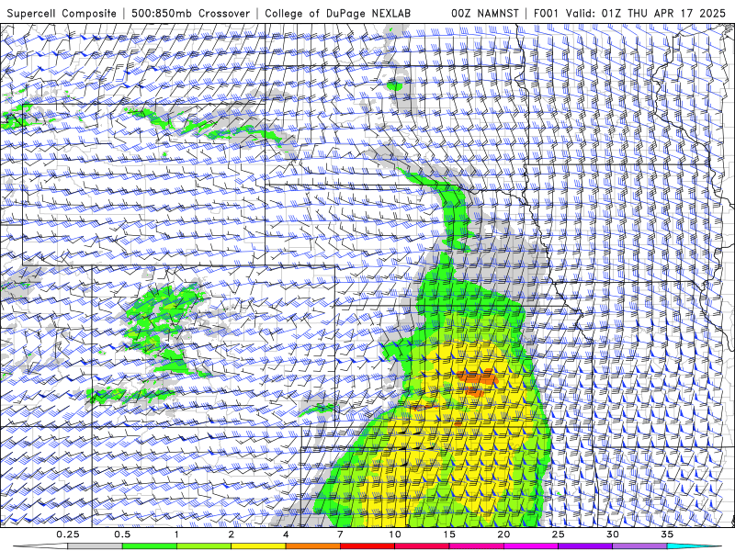Click the legend value '7'
The height and width of the screenshot is (551, 735).
340,534
